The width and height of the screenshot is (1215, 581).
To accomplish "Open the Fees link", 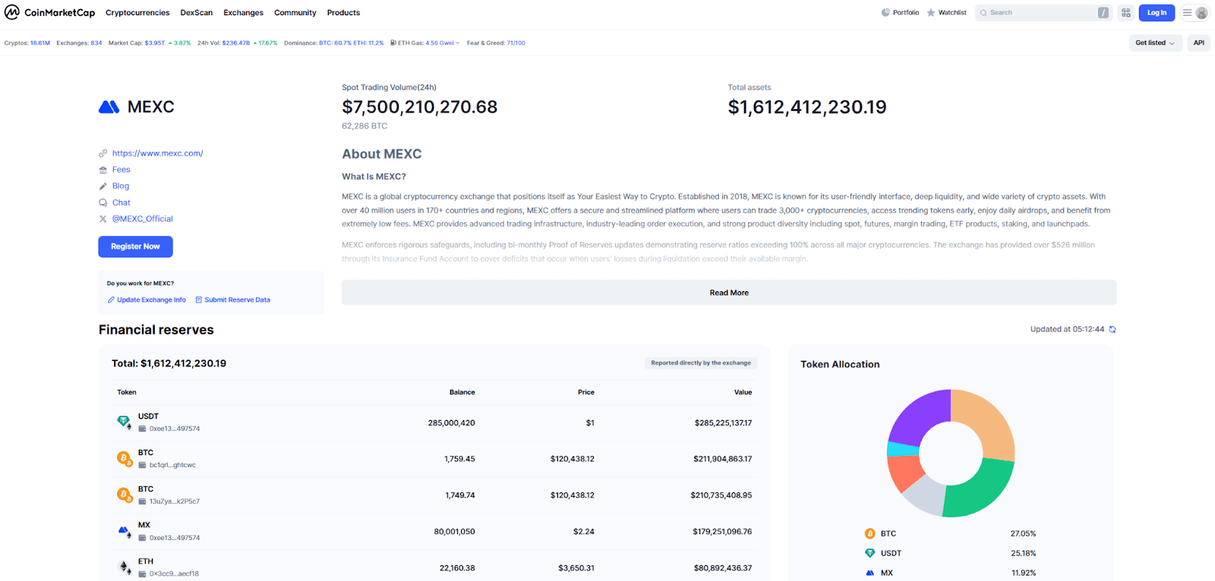I will (x=121, y=170).
